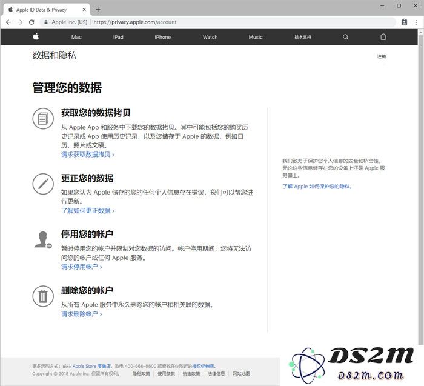Click the 请求停用帐户 link
424x386 pixels.
(x=81, y=267)
